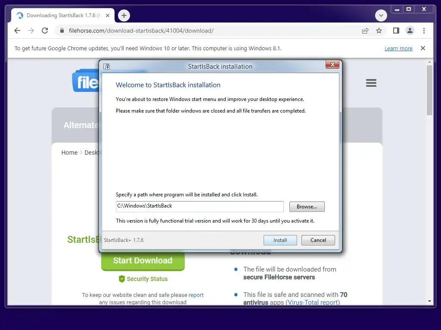Go back in Chrome browser

click(17, 31)
